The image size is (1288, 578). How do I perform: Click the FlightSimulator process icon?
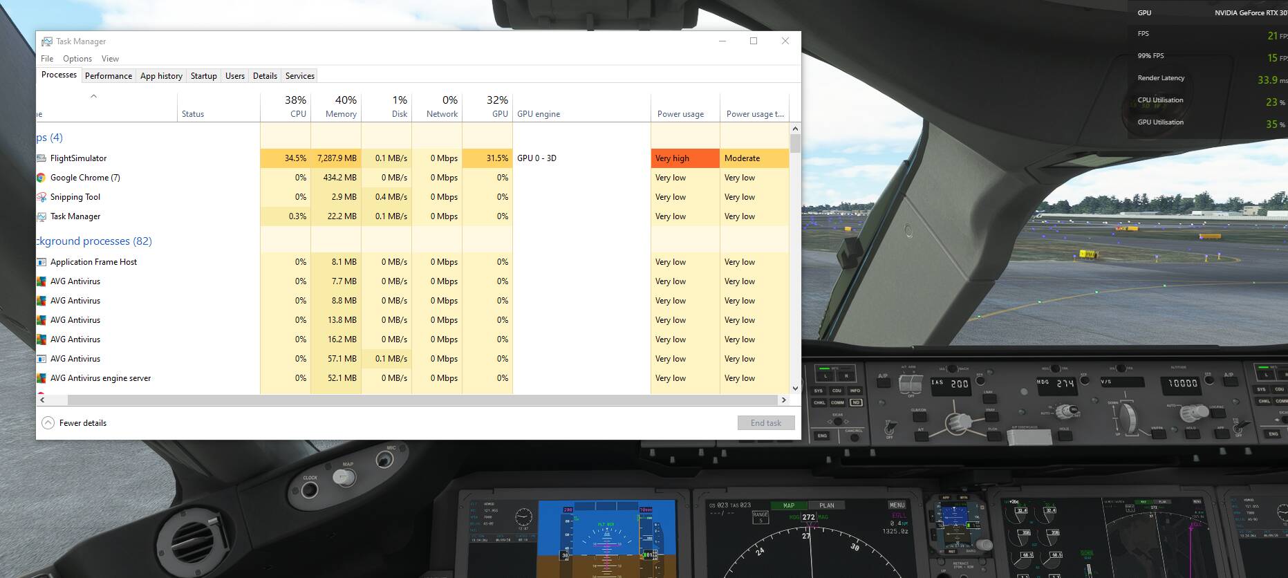click(x=41, y=158)
